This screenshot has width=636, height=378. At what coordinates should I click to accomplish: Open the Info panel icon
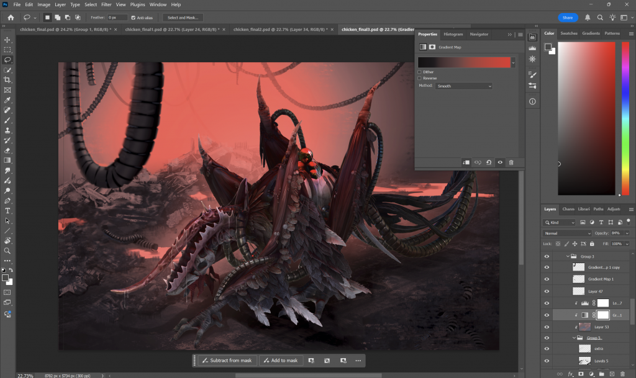tap(532, 101)
